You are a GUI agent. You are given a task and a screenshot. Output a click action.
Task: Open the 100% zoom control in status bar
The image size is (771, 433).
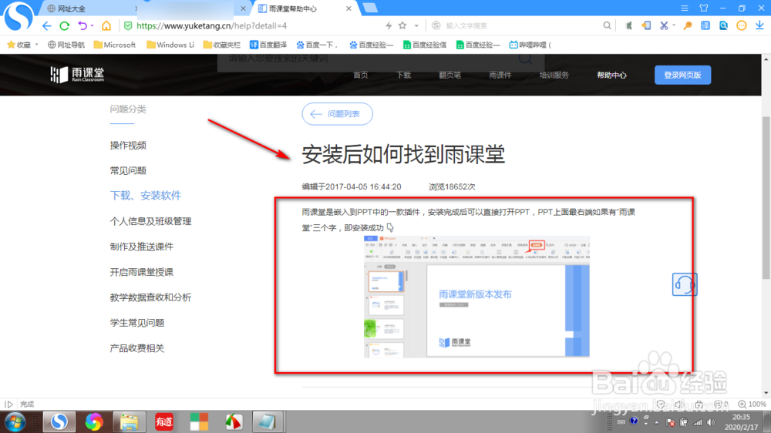click(752, 404)
